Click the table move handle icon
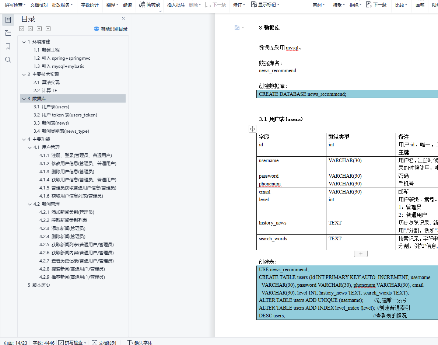This screenshot has width=438, height=345. coord(252,129)
